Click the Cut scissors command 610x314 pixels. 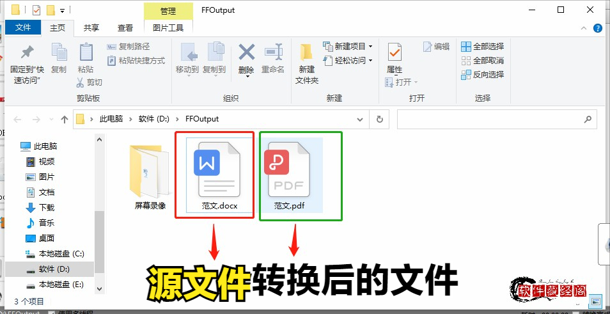(89, 82)
